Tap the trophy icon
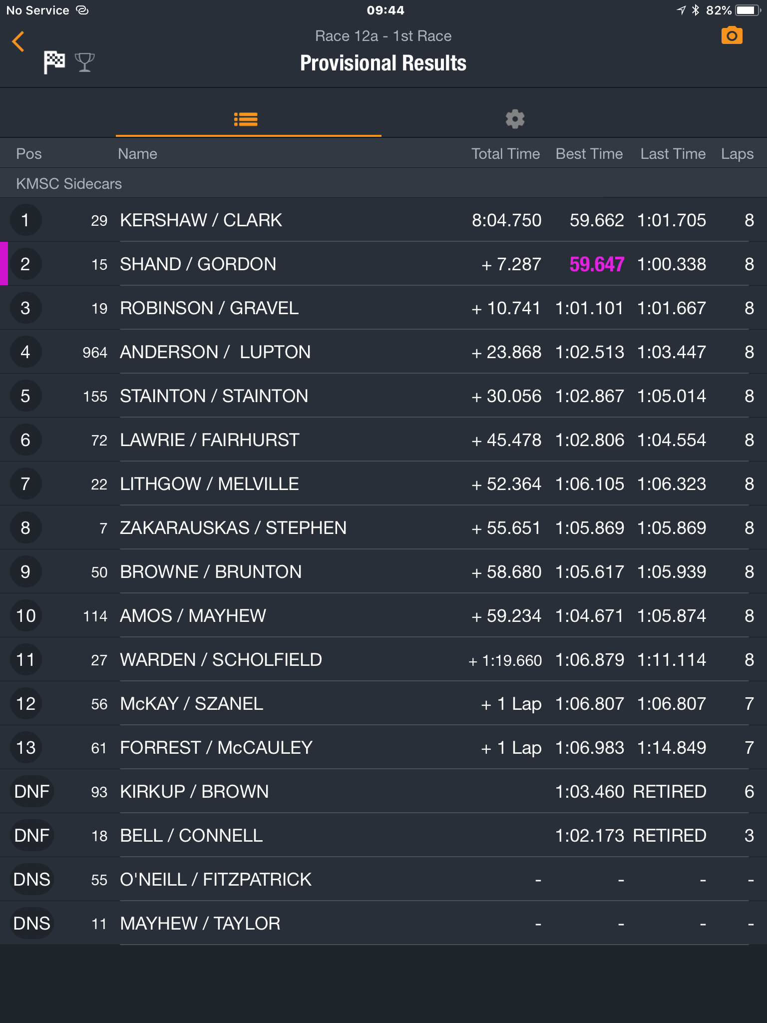The image size is (767, 1023). [84, 62]
